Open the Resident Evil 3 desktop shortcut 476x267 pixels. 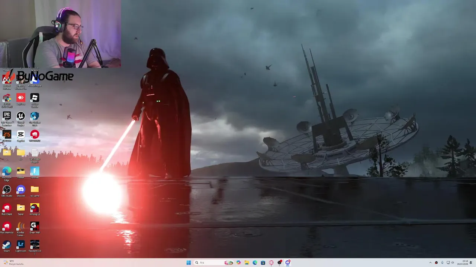(x=35, y=247)
